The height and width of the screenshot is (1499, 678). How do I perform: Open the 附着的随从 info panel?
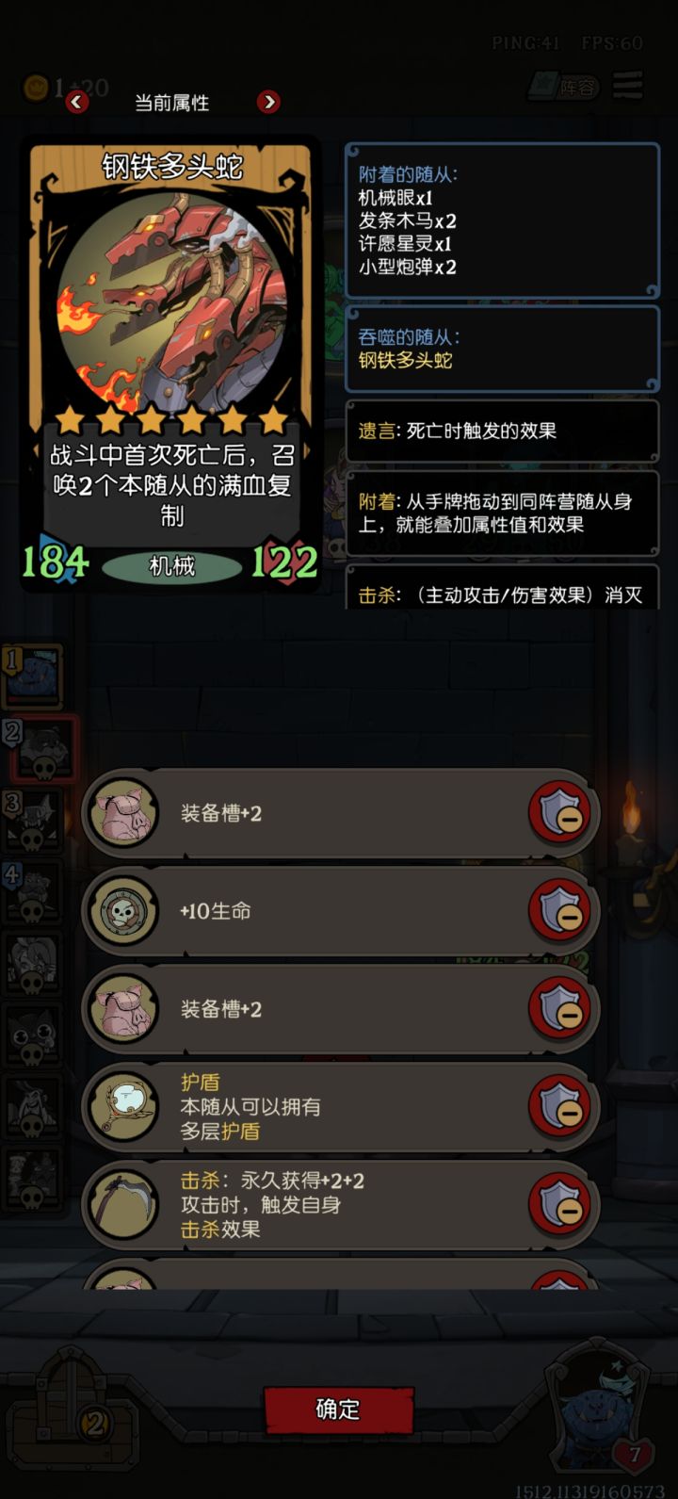coord(502,221)
